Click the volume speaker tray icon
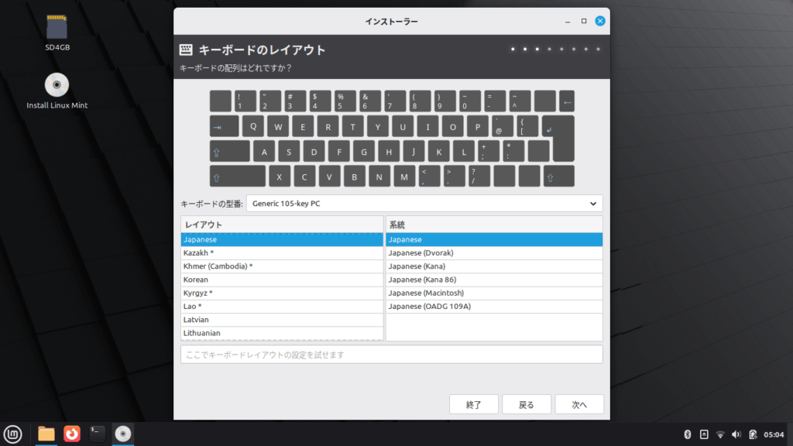The image size is (793, 446). (x=736, y=434)
